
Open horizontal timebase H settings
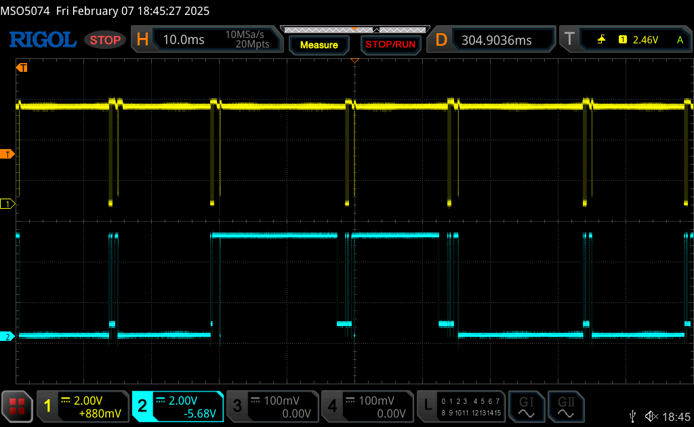(x=142, y=40)
